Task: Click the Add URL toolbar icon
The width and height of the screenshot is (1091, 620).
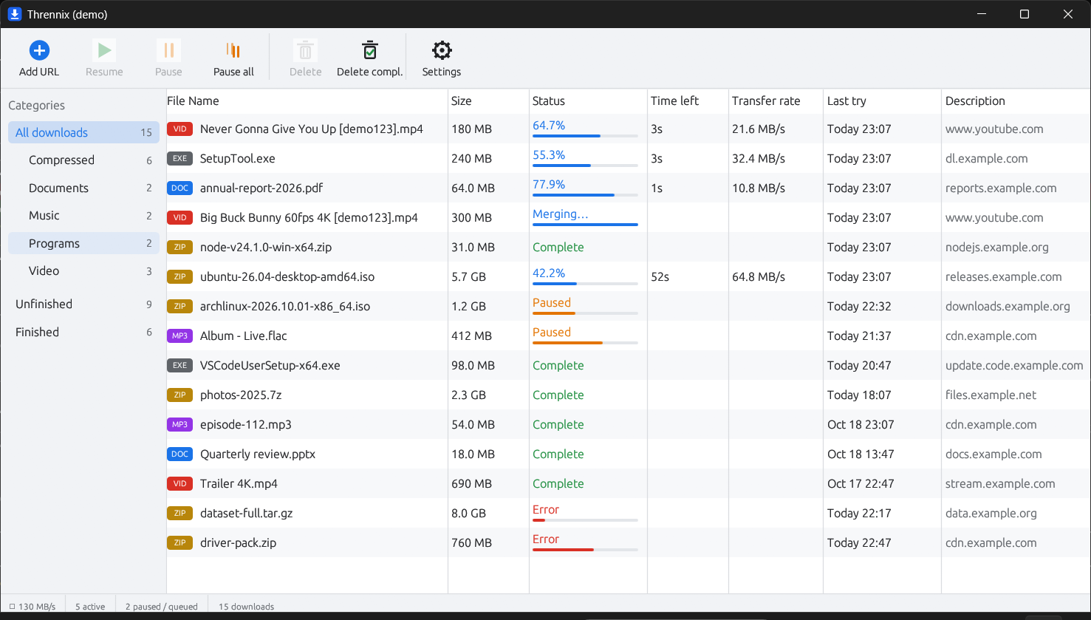Action: 39,50
